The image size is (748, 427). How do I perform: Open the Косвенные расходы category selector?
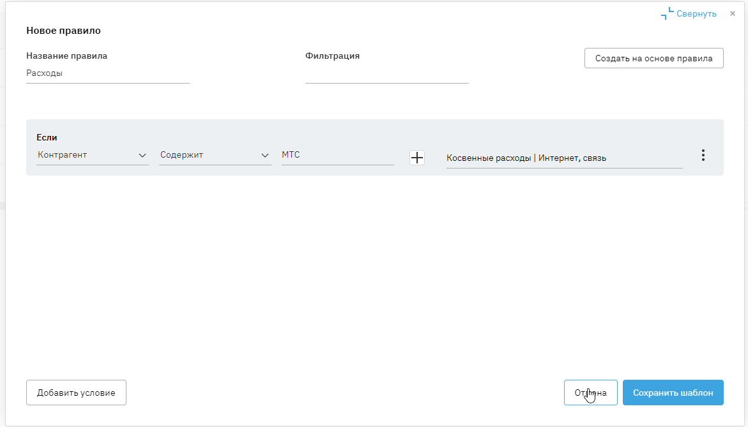click(x=564, y=158)
